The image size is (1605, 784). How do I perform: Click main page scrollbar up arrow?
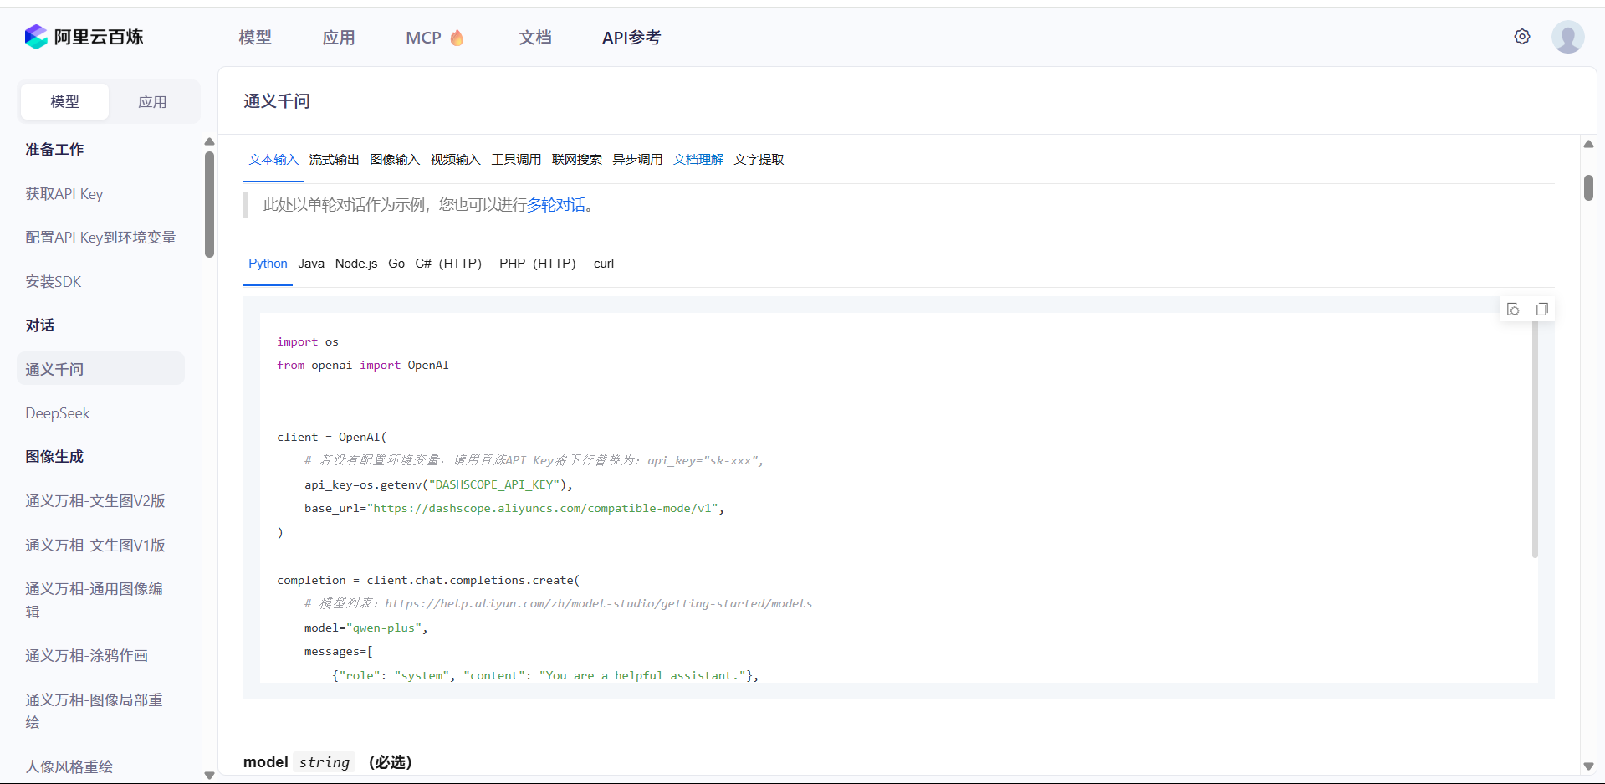1588,144
